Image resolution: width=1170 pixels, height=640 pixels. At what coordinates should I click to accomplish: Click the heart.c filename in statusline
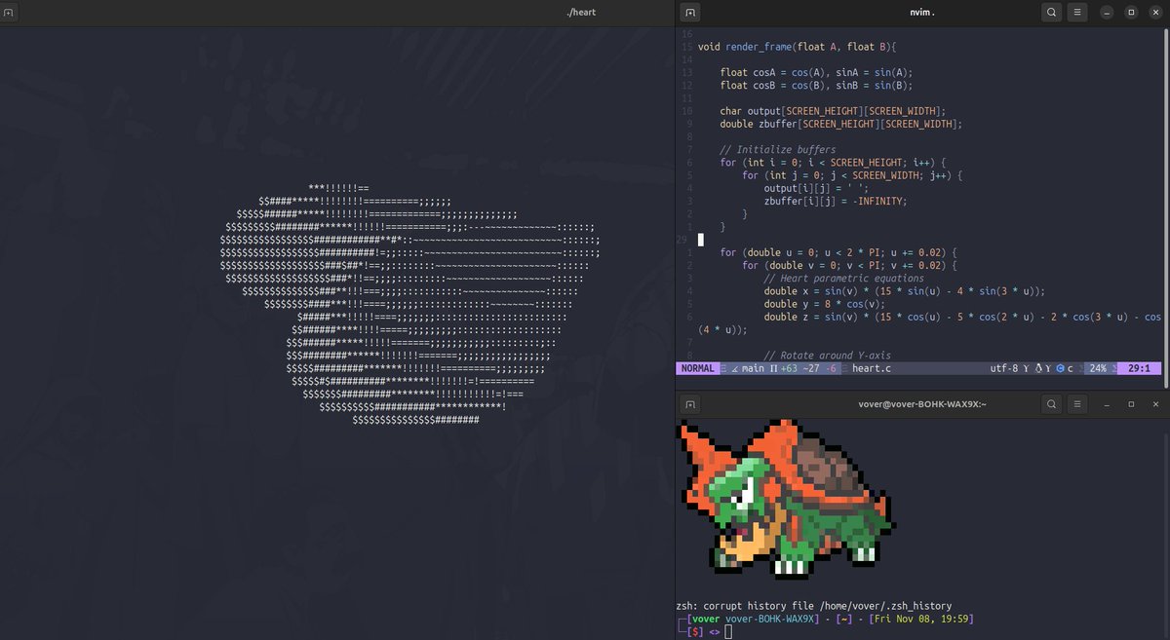[872, 369]
